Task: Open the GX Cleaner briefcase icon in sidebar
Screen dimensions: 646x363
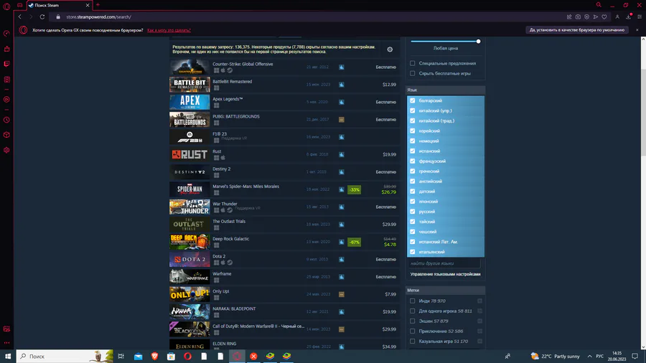Action: (6, 49)
